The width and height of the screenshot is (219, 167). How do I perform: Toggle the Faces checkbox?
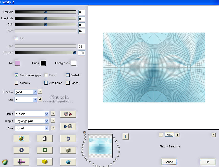tap(46, 75)
